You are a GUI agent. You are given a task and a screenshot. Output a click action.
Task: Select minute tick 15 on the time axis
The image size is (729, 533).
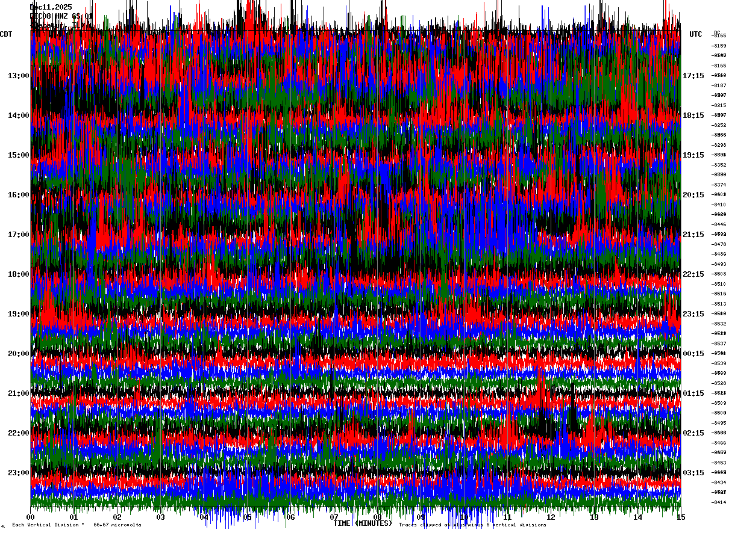point(681,517)
